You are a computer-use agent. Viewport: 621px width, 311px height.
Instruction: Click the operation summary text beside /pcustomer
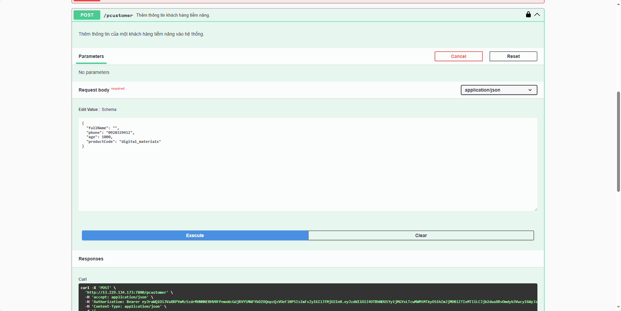(173, 15)
